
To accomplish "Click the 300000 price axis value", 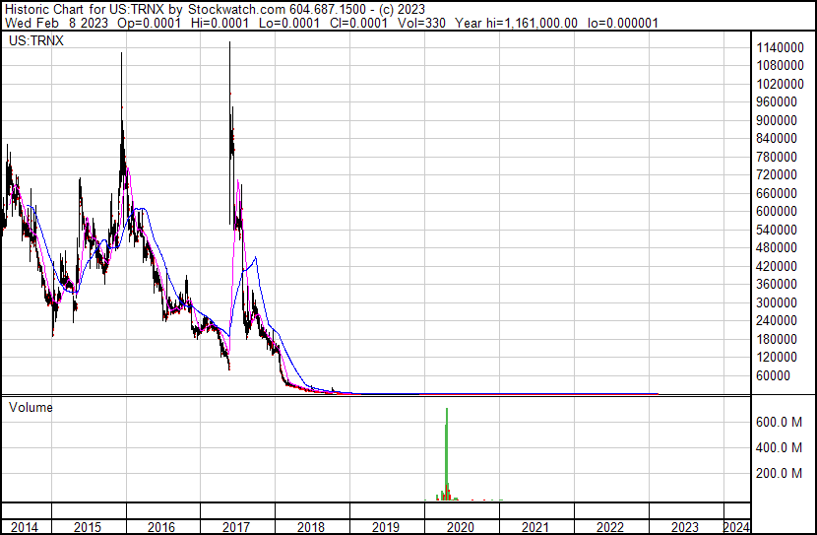I will [777, 302].
